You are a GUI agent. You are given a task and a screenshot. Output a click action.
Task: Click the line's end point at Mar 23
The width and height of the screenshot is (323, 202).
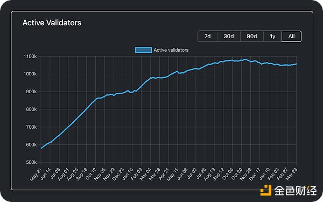point(297,64)
